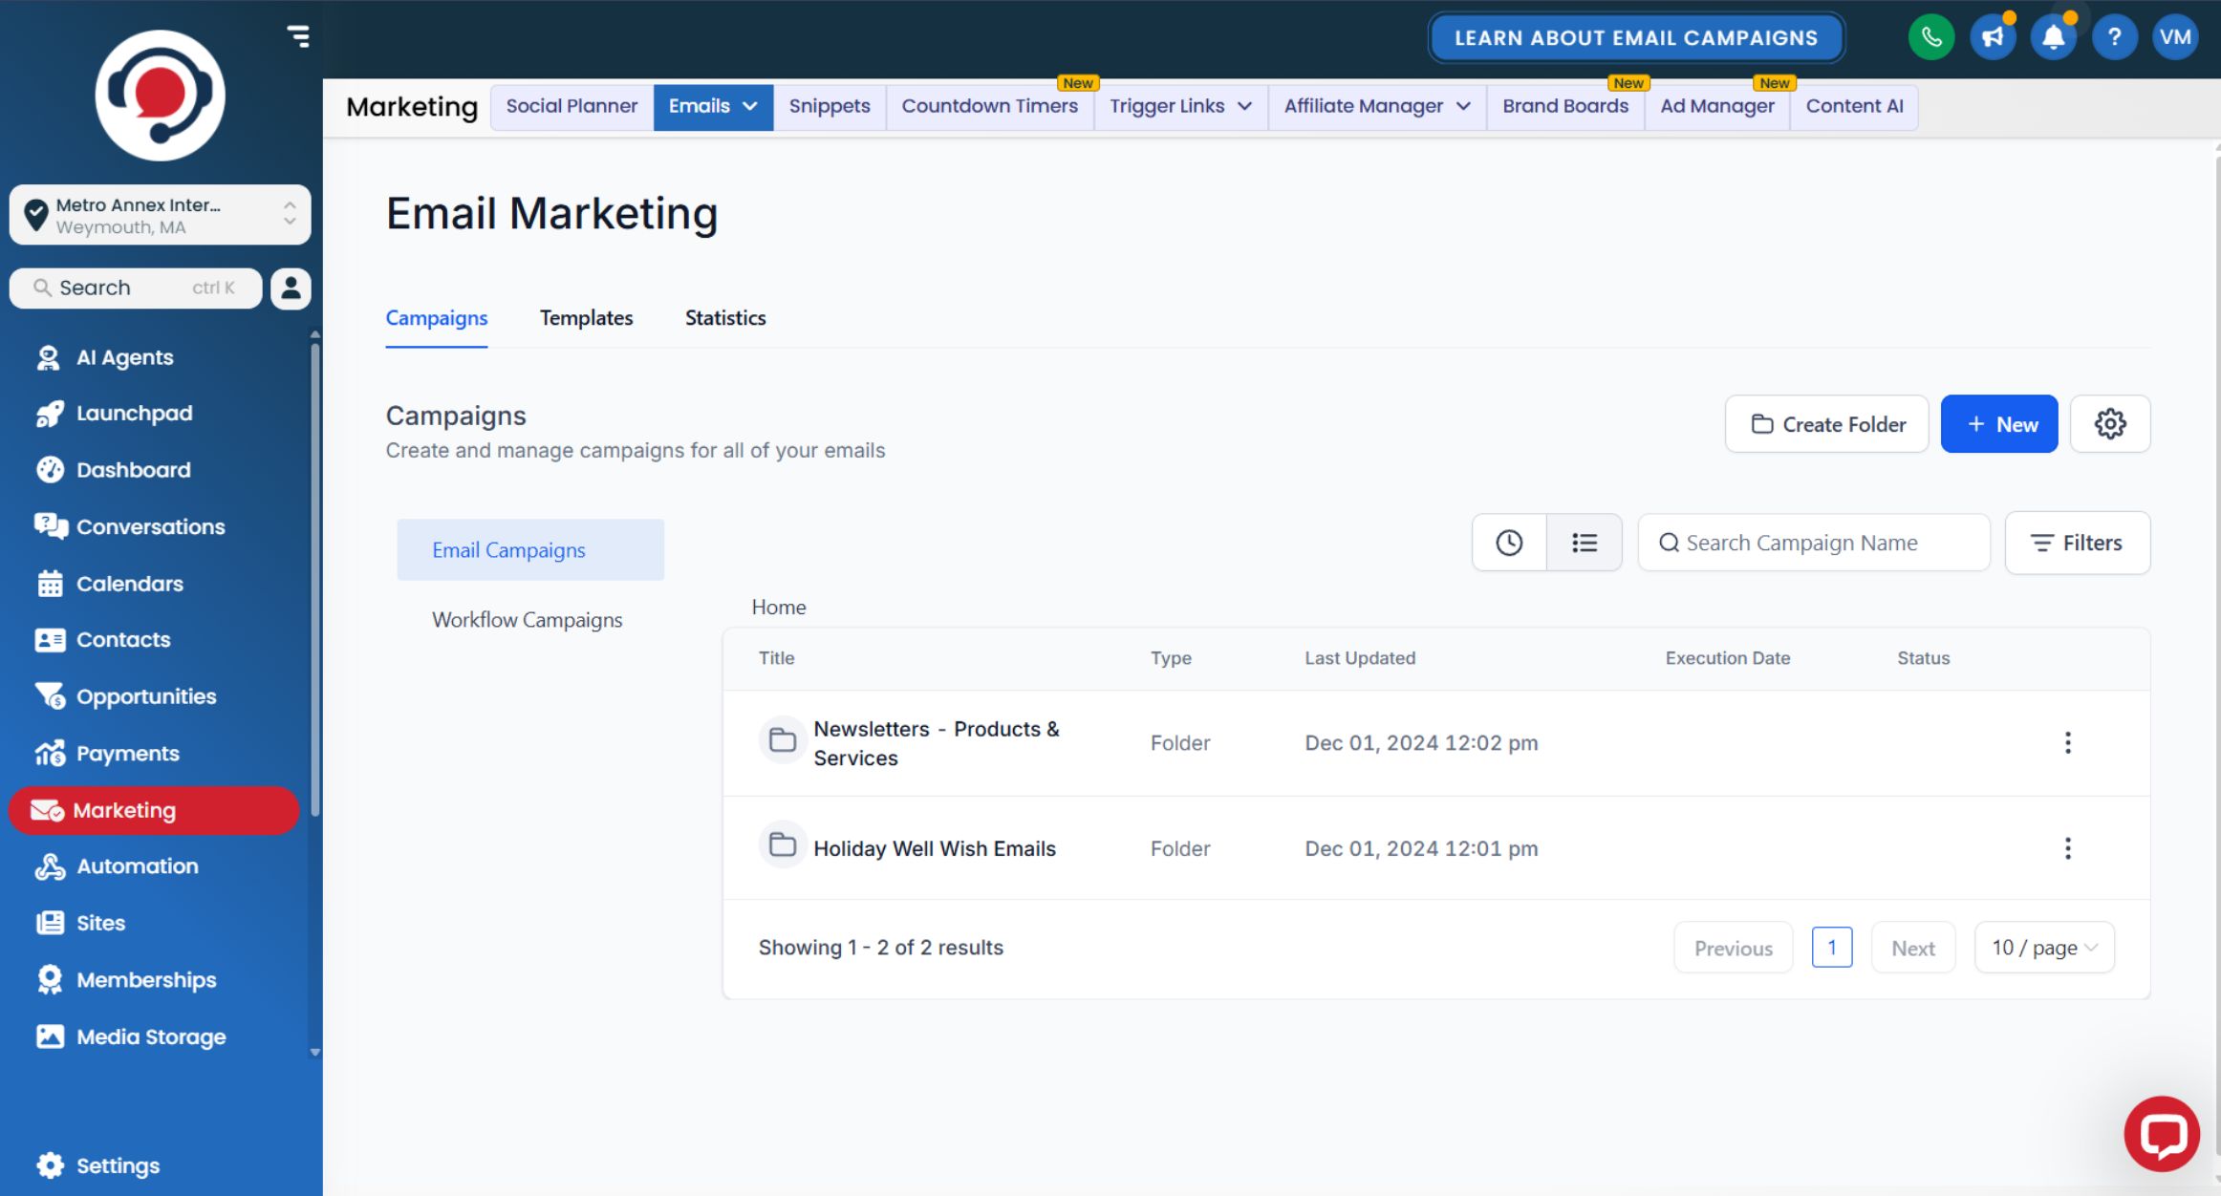Open the 10 / page size dropdown

coord(2044,948)
